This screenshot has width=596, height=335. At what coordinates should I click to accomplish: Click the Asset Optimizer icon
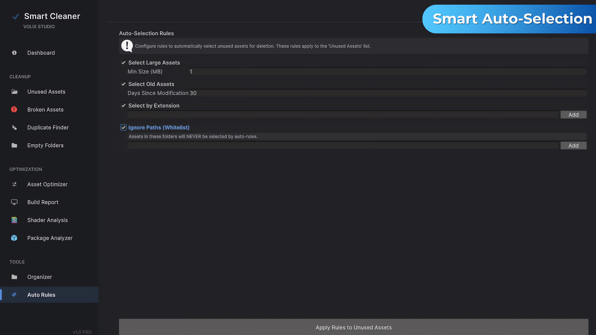(13, 184)
